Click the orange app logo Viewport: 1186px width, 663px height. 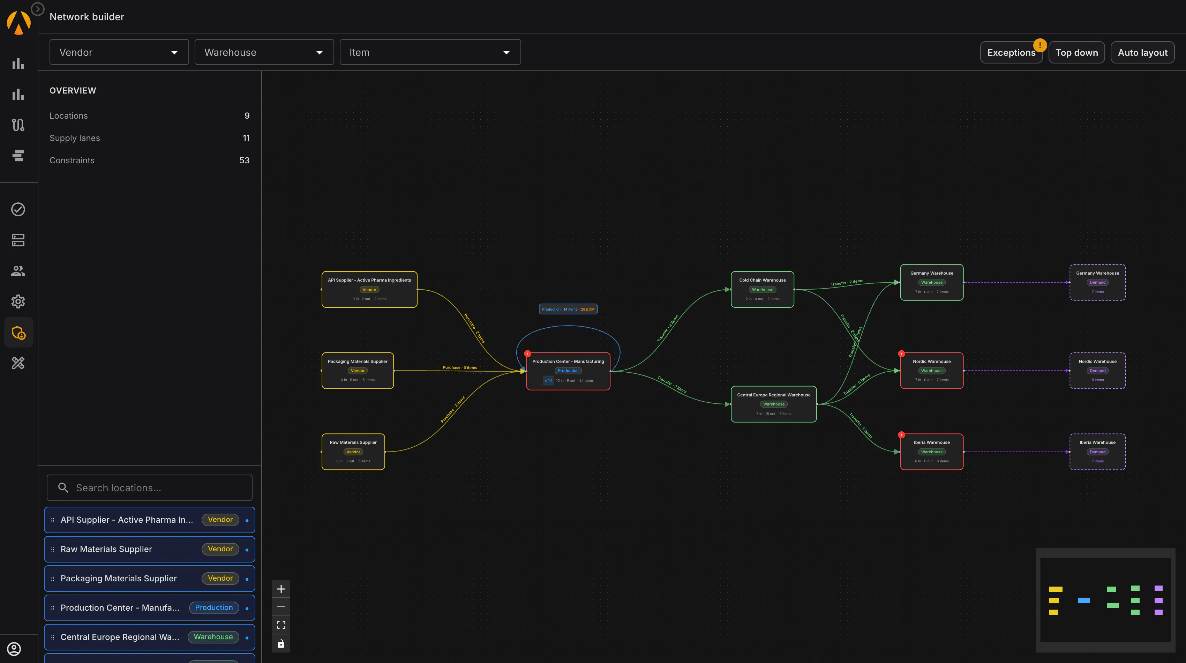pos(18,23)
